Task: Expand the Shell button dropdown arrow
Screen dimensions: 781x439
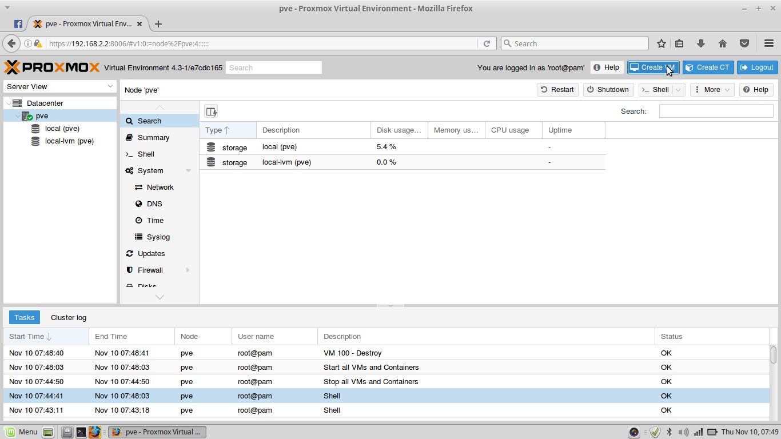Action: click(679, 90)
